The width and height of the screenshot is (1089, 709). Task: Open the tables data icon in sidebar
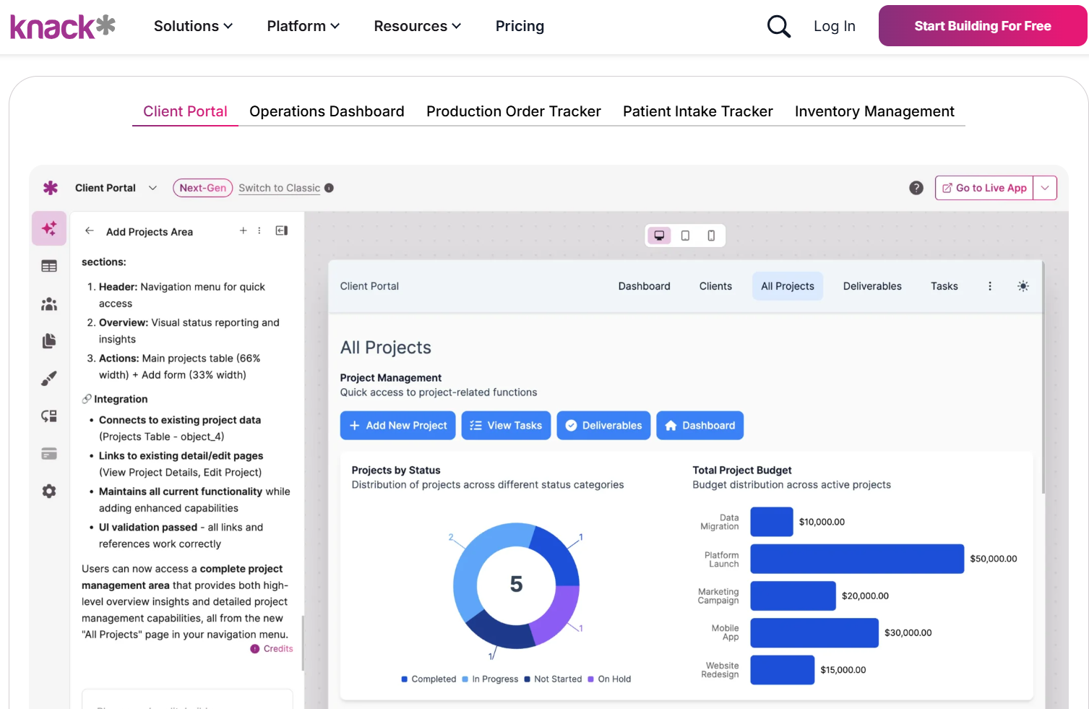coord(49,266)
